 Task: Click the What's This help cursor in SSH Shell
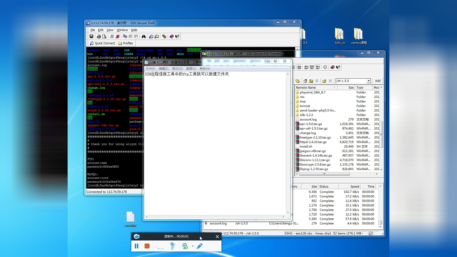(177, 36)
